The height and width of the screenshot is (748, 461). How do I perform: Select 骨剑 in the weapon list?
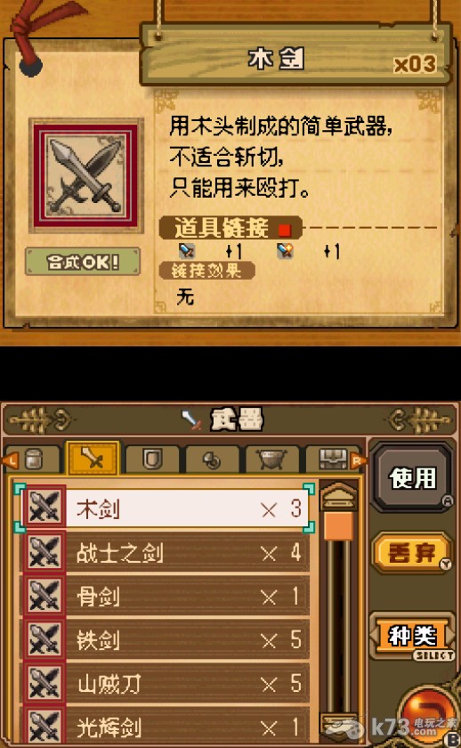pyautogui.click(x=165, y=597)
